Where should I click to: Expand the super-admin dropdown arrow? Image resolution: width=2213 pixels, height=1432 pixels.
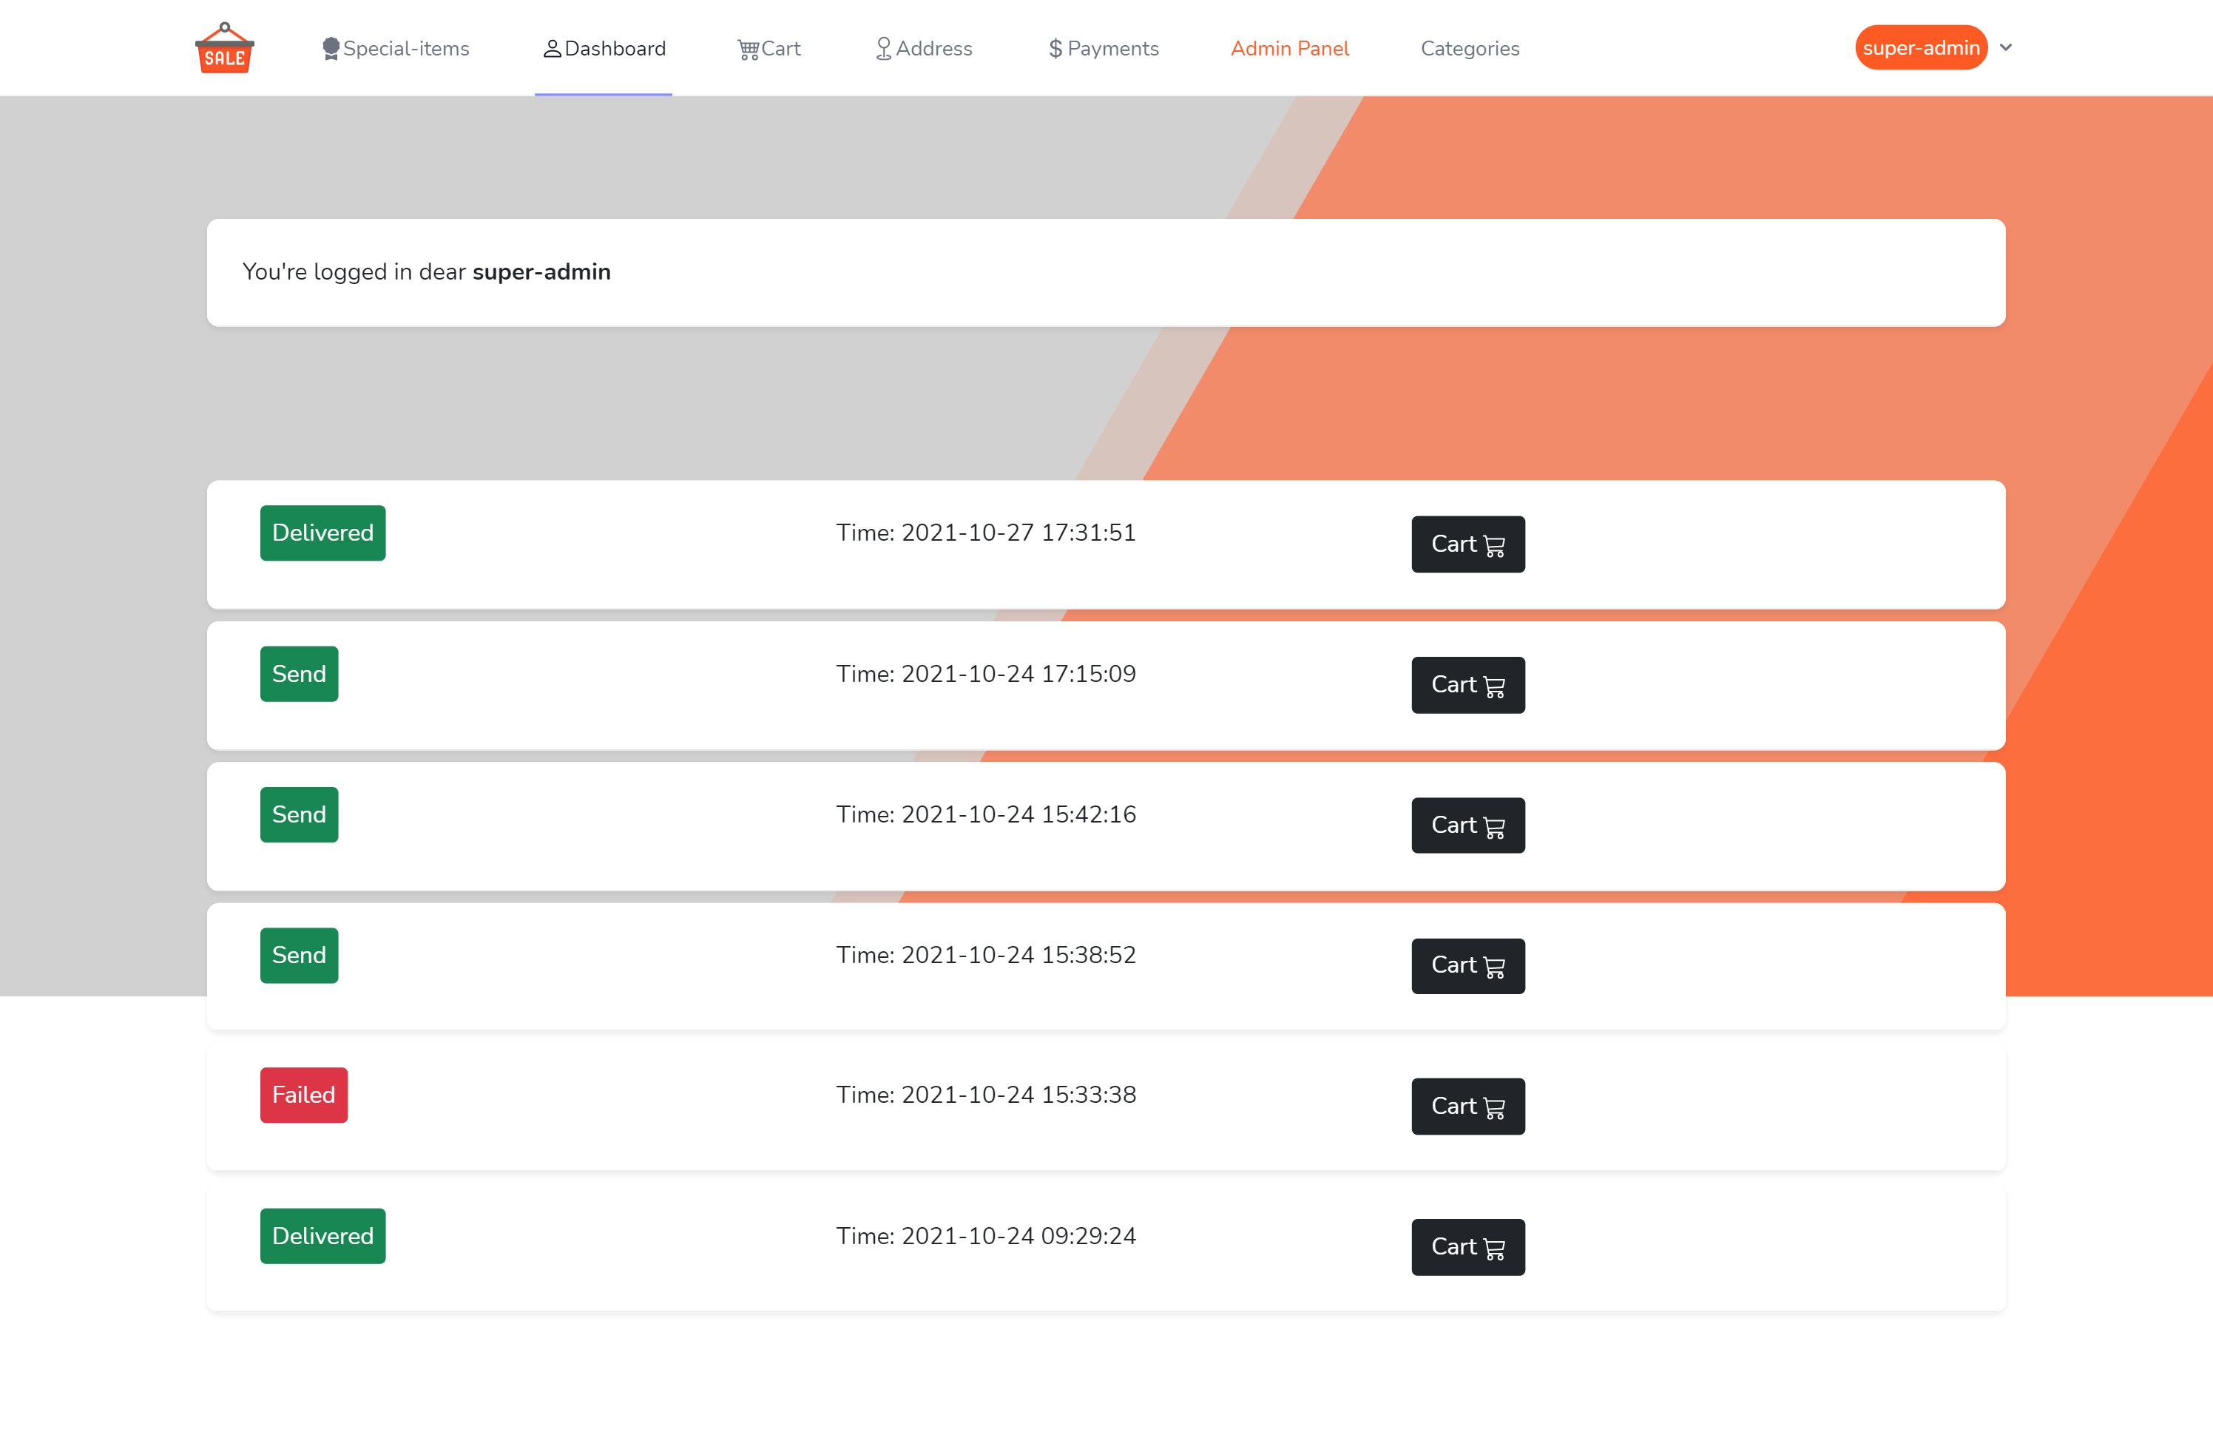2006,47
